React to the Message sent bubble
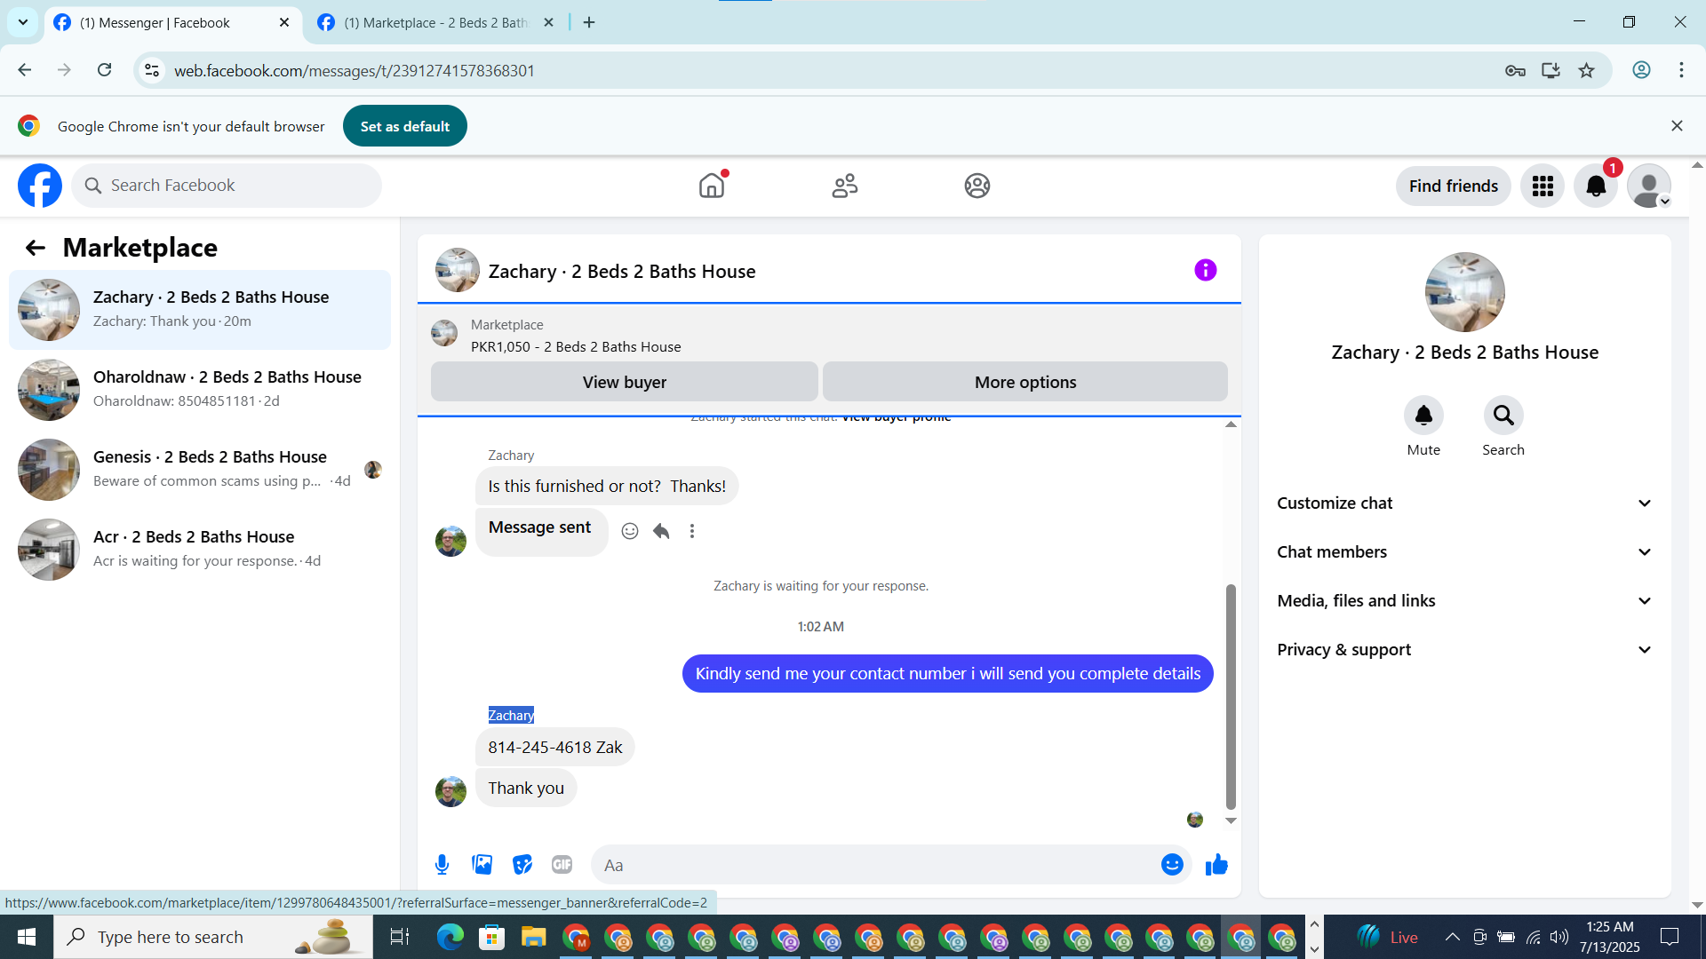This screenshot has width=1706, height=959. [x=630, y=531]
